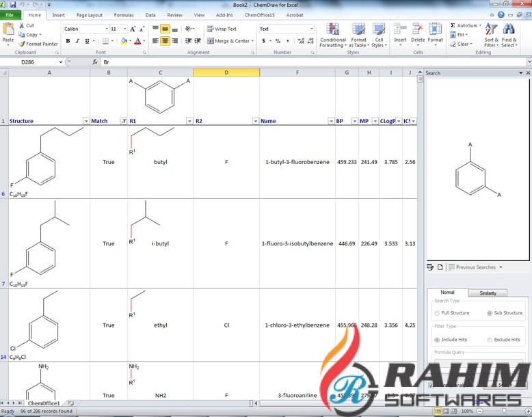
Task: Click the Borders icon
Action: 105,41
